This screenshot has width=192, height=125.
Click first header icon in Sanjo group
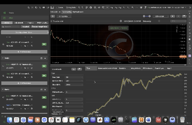[41, 58]
